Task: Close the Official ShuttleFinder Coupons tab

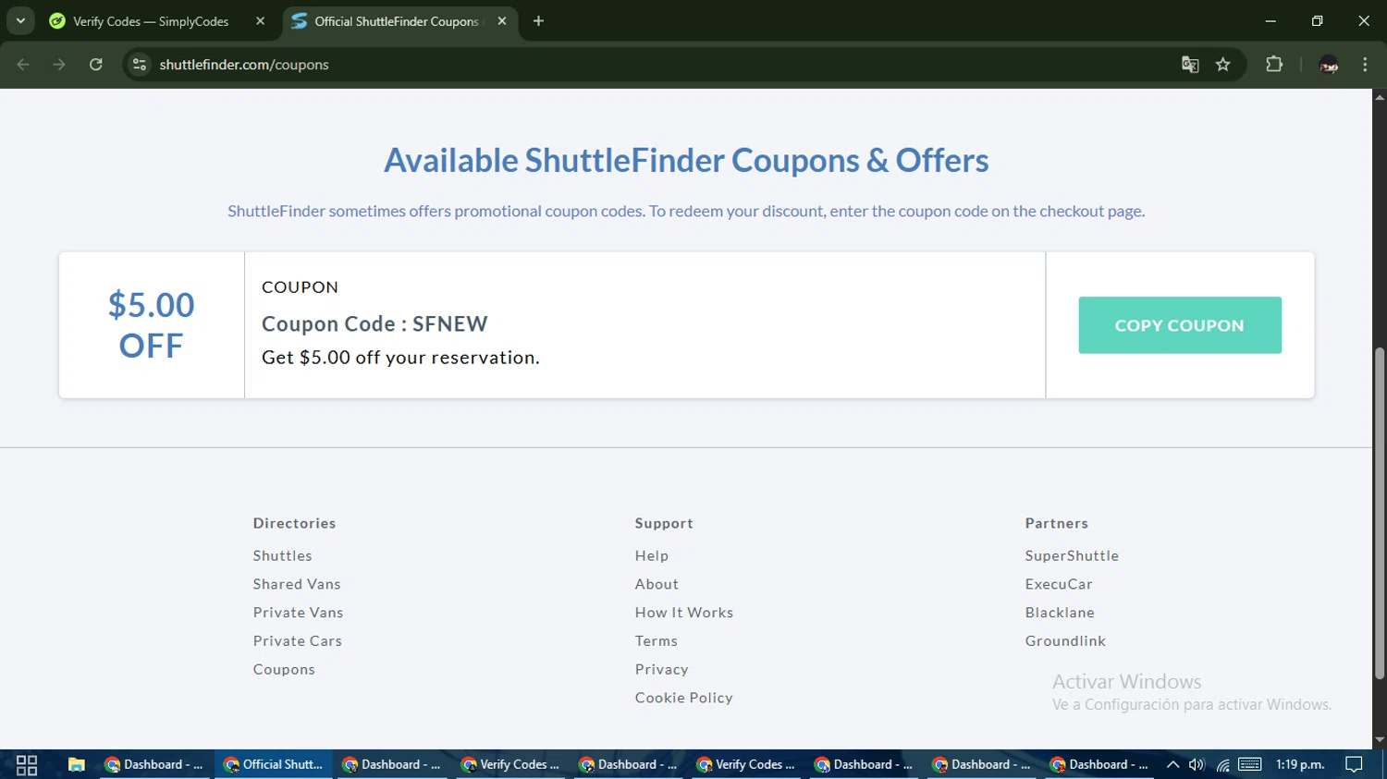Action: (502, 21)
